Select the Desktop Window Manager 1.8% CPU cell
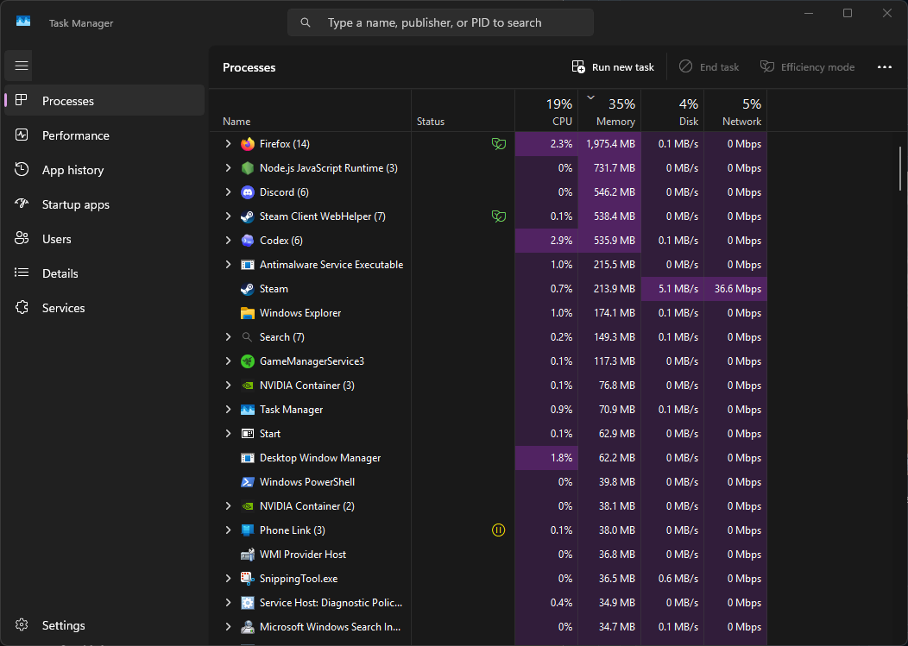The width and height of the screenshot is (908, 646). coord(546,458)
